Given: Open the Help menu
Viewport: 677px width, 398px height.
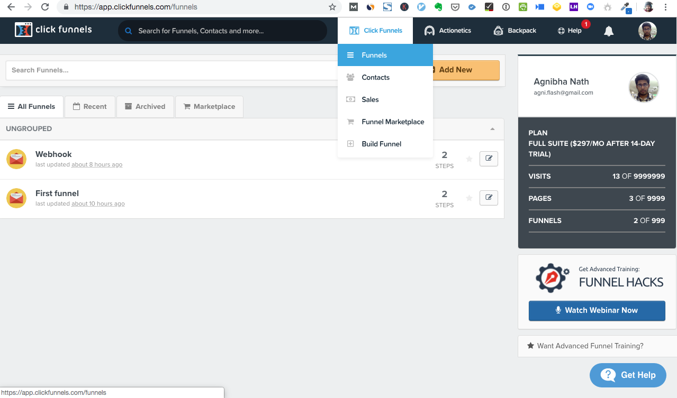Looking at the screenshot, I should (570, 31).
